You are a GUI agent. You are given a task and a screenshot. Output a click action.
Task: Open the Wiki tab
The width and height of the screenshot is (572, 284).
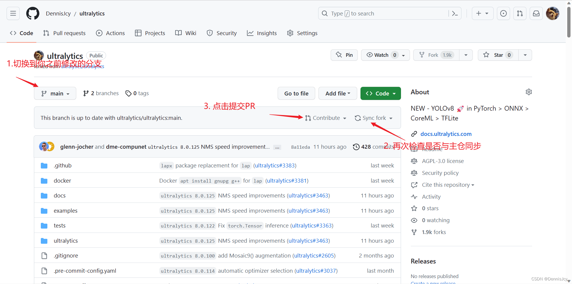point(186,33)
